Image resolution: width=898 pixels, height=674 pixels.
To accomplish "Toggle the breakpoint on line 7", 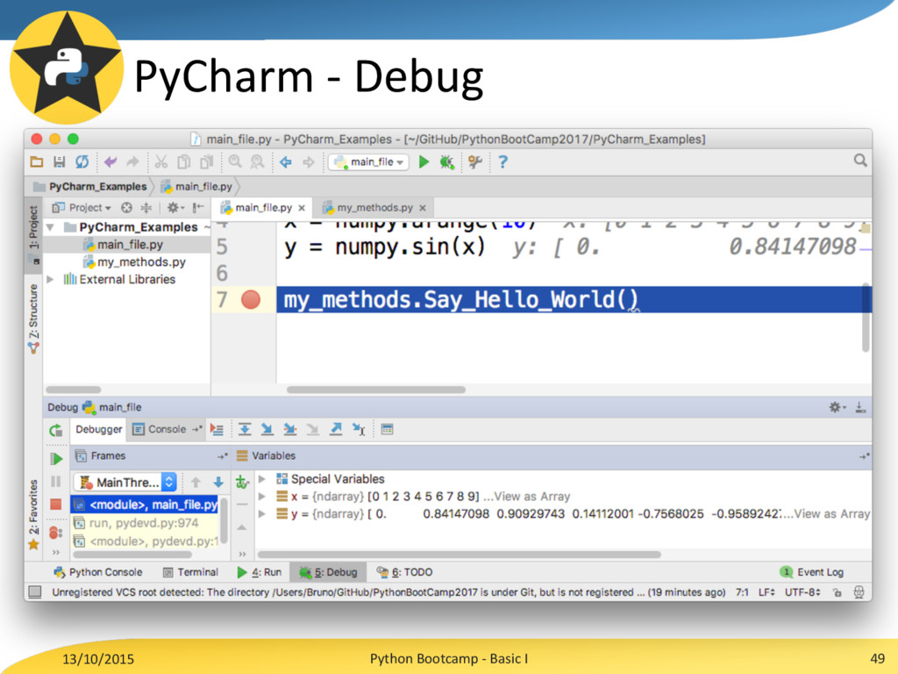I will coord(251,299).
